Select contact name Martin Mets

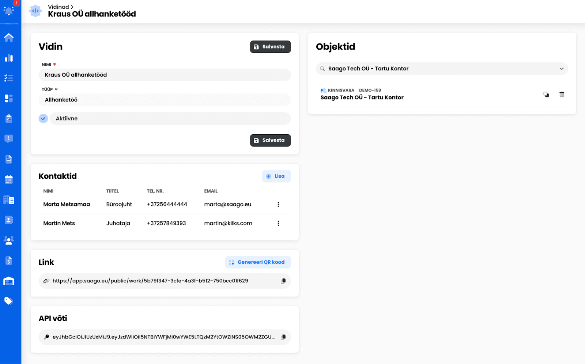point(59,223)
